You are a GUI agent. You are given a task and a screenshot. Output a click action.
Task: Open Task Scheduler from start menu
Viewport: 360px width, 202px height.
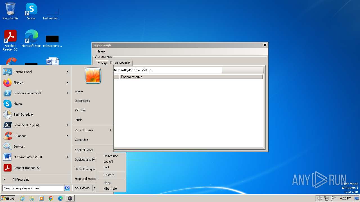(x=36, y=114)
